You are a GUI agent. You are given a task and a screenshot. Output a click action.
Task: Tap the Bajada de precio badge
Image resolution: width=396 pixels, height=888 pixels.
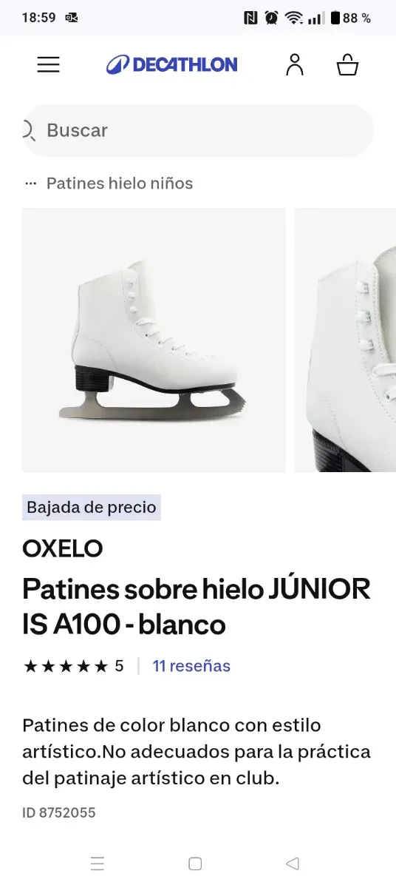tap(92, 508)
